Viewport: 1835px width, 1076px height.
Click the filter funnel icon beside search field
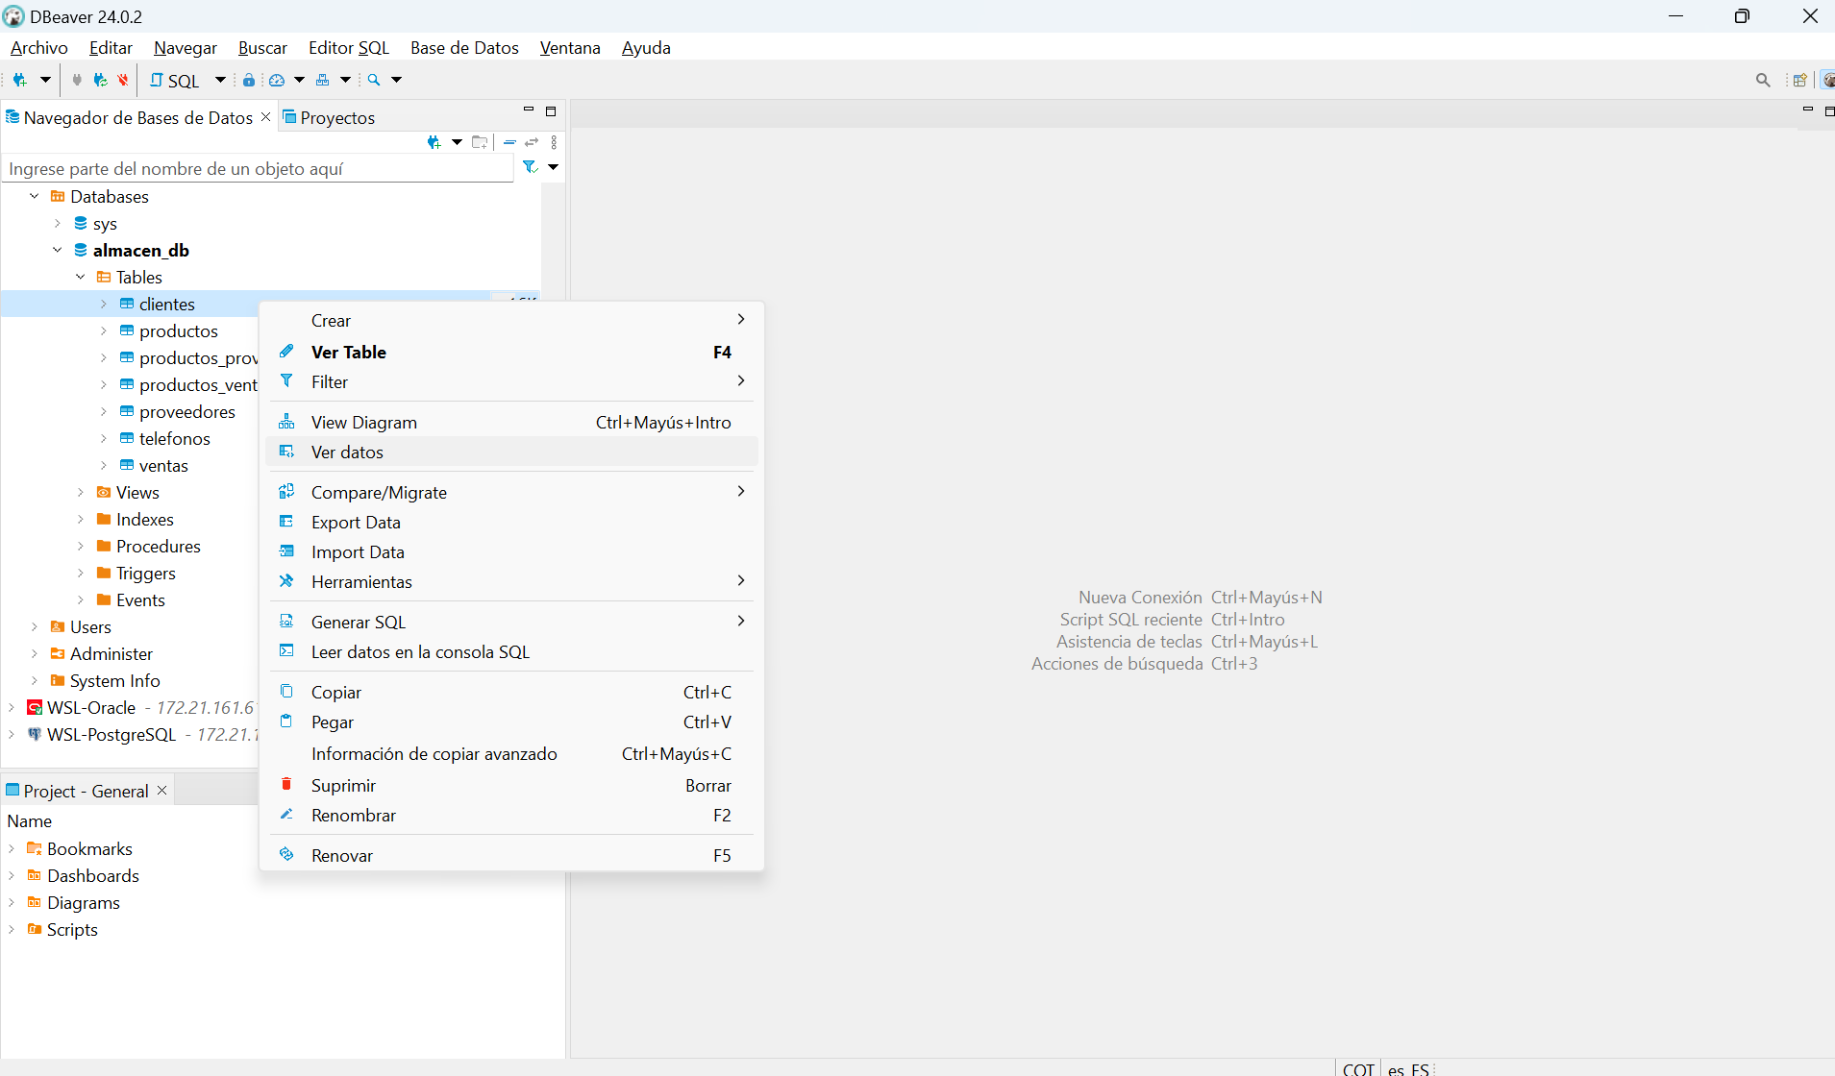[530, 167]
